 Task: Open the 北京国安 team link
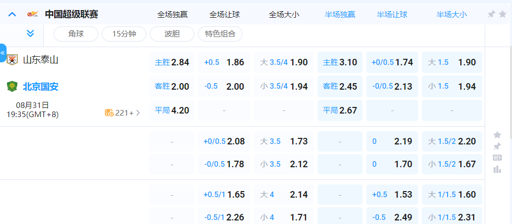(41, 87)
